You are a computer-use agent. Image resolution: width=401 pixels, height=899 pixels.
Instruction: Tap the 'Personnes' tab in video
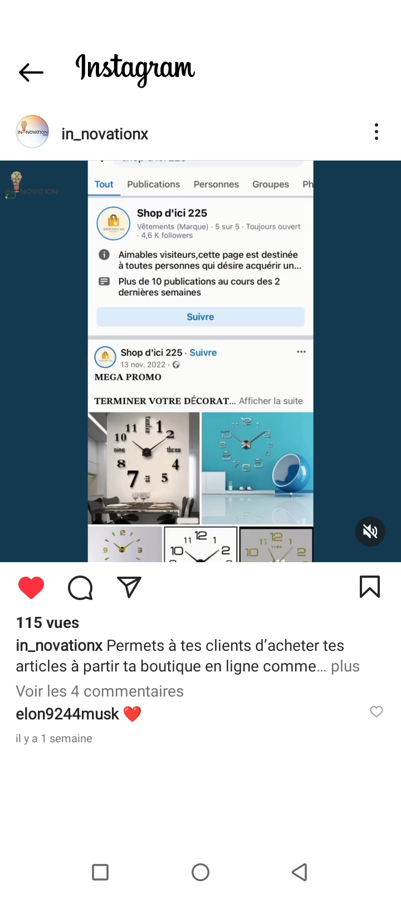pos(216,184)
